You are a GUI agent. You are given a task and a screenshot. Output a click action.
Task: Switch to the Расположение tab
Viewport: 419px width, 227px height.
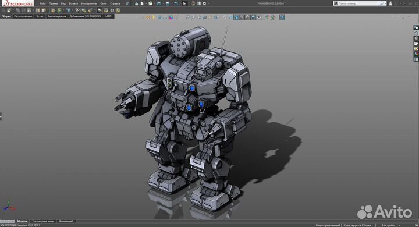(23, 16)
